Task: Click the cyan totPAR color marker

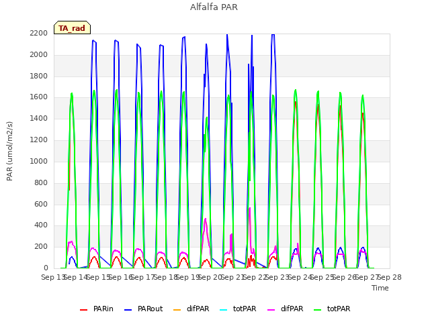Action: pos(224,310)
